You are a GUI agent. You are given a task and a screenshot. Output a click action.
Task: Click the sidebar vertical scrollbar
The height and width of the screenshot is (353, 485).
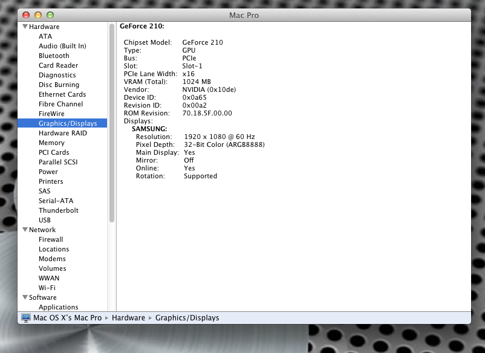tap(112, 123)
